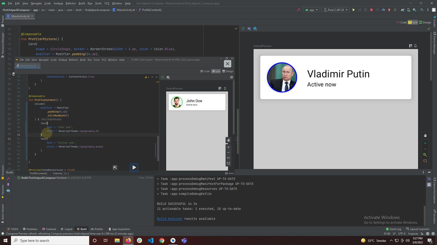Click zoom-to-fit magnifier in main preview
437x245 pixels.
click(x=425, y=155)
